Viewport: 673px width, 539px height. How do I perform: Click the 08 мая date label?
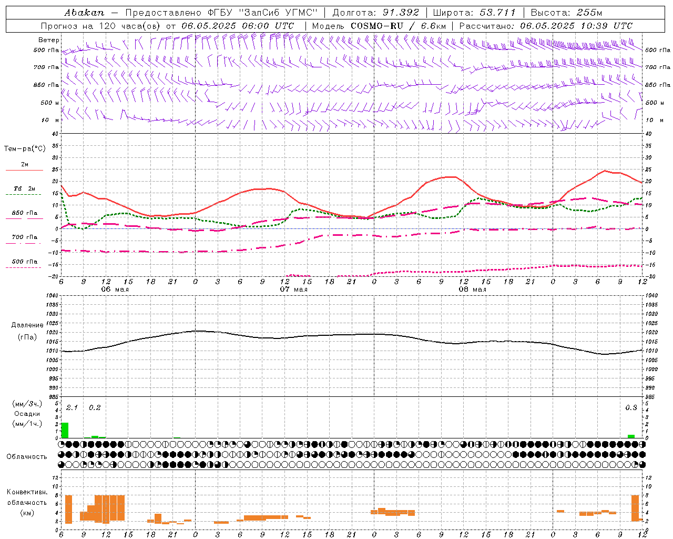pos(472,290)
